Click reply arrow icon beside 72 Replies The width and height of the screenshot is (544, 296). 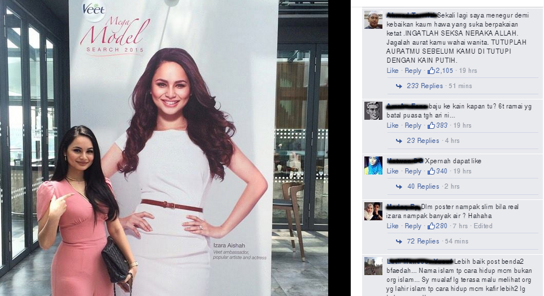399,242
